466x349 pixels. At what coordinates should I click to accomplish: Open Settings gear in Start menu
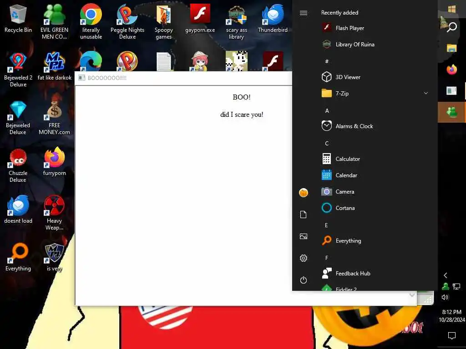click(304, 258)
